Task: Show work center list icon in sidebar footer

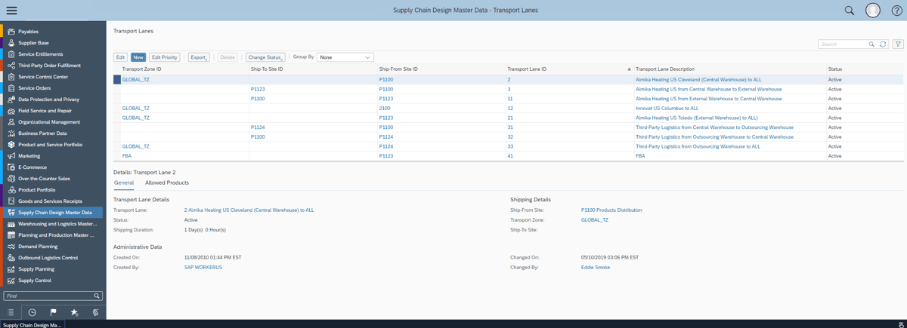Action: [11, 312]
